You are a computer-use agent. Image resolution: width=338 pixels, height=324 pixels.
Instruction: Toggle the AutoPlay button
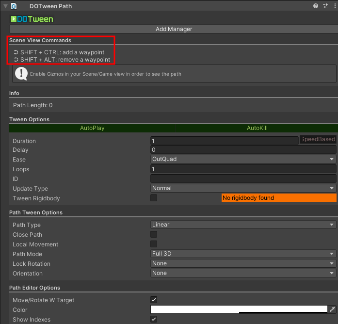pyautogui.click(x=92, y=129)
